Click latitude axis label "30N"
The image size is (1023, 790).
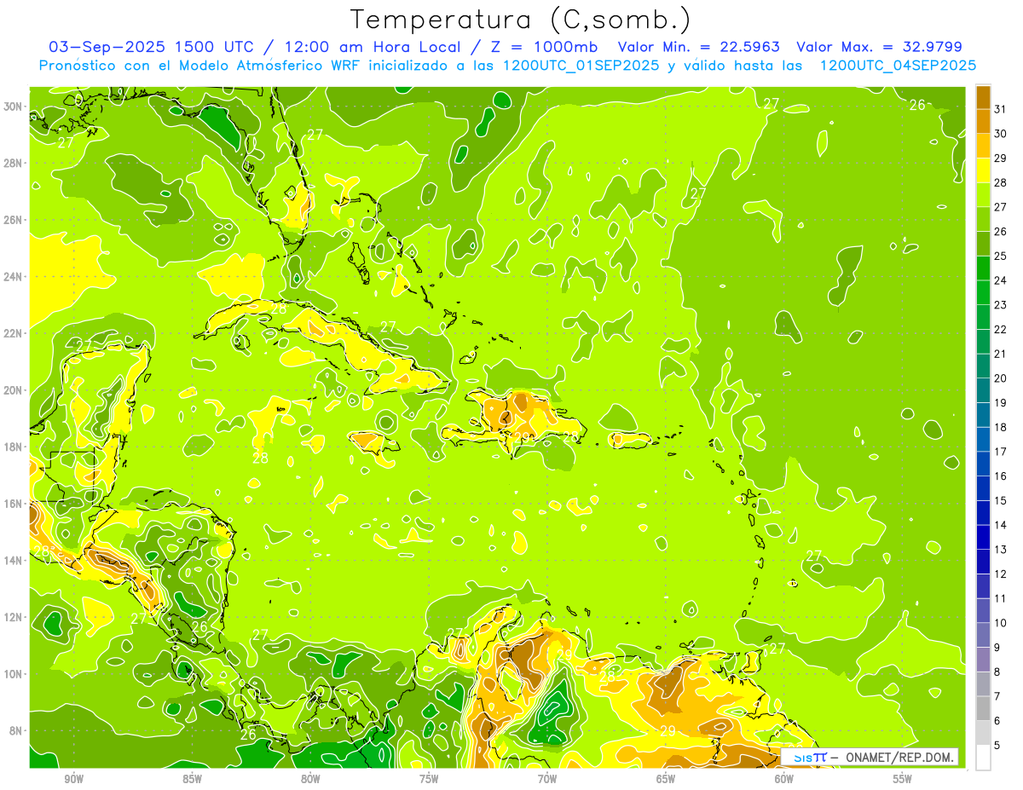13,107
